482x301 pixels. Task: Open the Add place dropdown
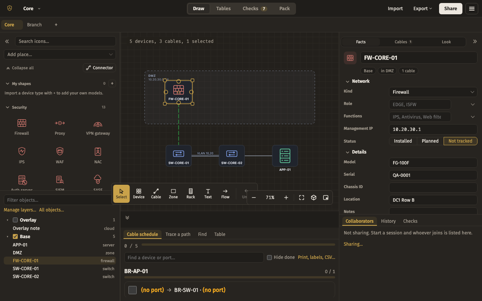(60, 55)
